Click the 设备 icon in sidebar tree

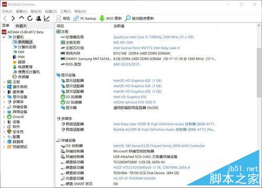pyautogui.click(x=9, y=122)
